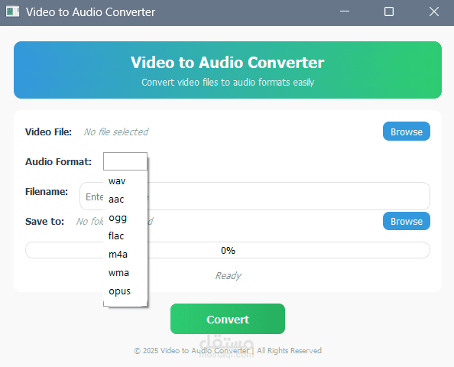454x367 pixels.
Task: Close the Video to Audio Converter window
Action: pos(433,11)
